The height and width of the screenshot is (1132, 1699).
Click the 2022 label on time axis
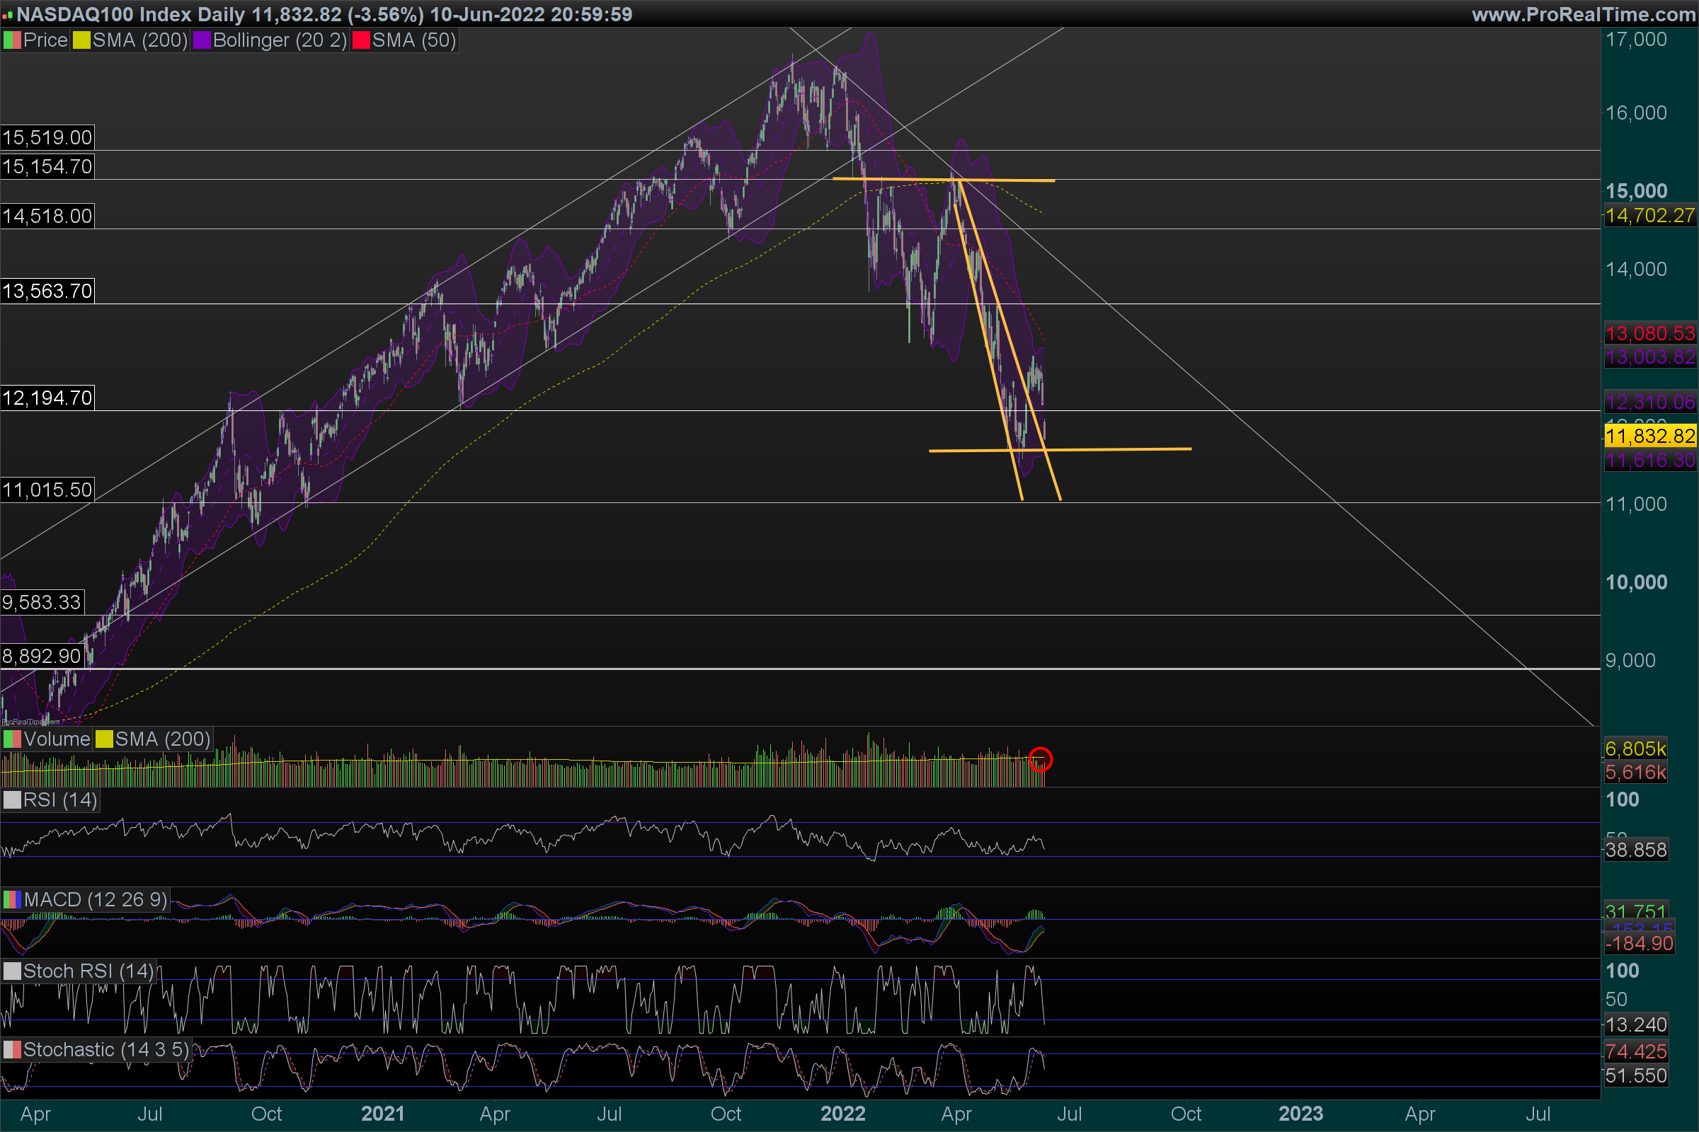(x=843, y=1113)
